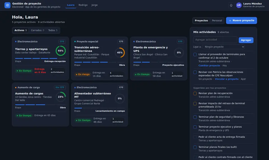Switch to the Laura tab
The width and height of the screenshot is (269, 160).
tap(71, 5)
